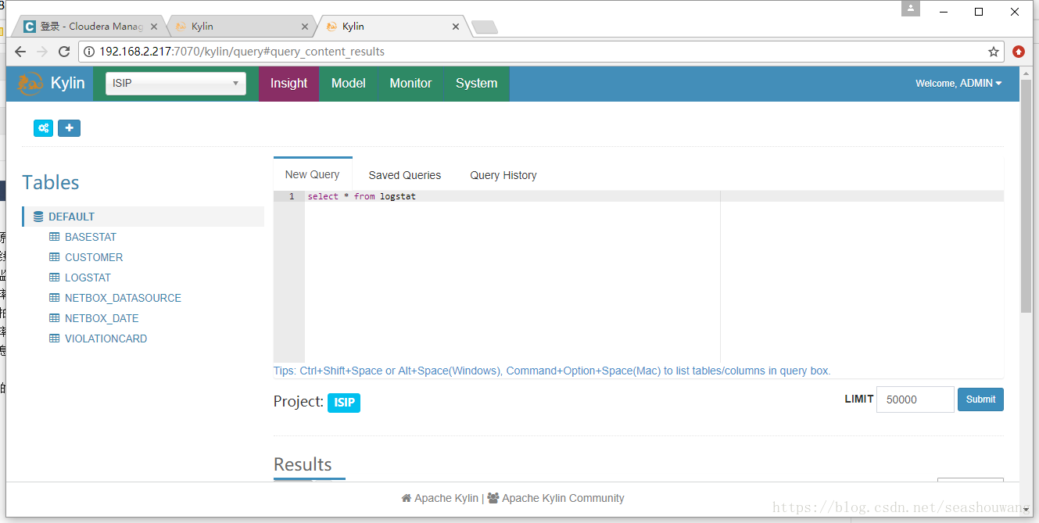Click the browser address bar URL
Image resolution: width=1039 pixels, height=523 pixels.
point(242,52)
